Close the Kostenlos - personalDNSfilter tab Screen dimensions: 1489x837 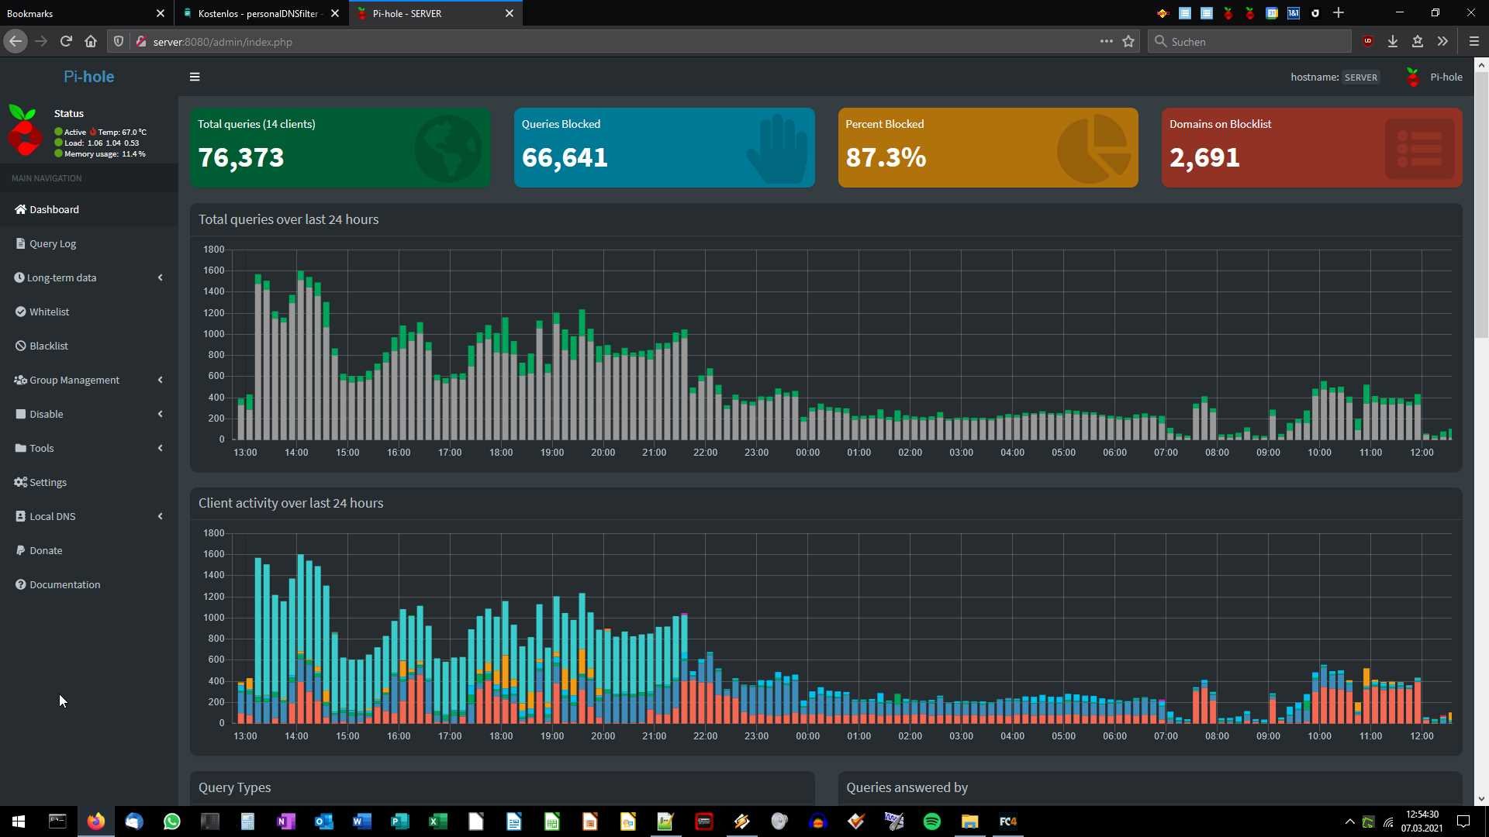pos(335,13)
